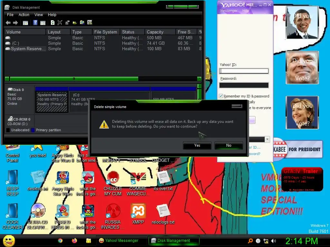Open the dropdown arrow in Yahoo Messenger window
Viewport: 330px width, 247px height.
coord(267,139)
